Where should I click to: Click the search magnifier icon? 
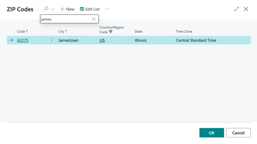(x=46, y=9)
